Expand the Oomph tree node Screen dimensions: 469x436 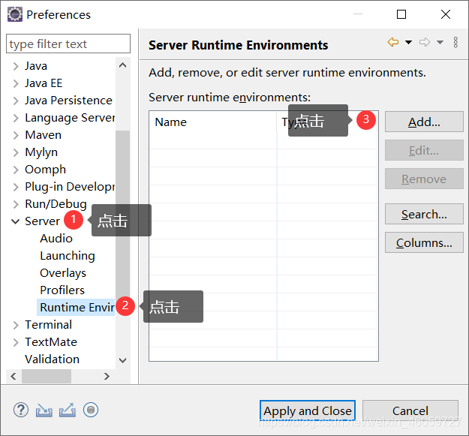(16, 170)
